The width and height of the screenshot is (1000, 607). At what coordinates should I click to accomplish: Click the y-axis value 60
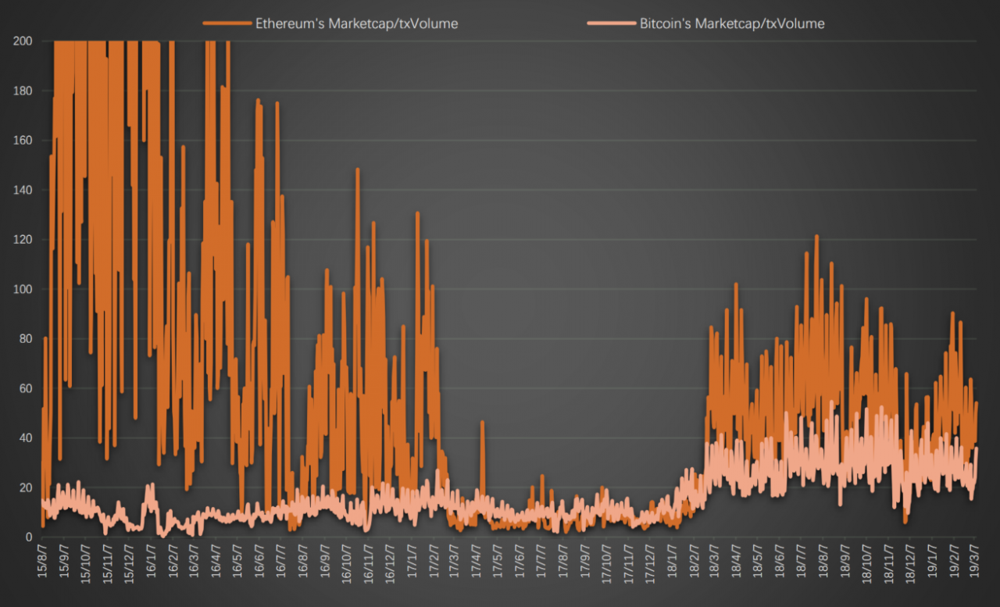(x=26, y=388)
